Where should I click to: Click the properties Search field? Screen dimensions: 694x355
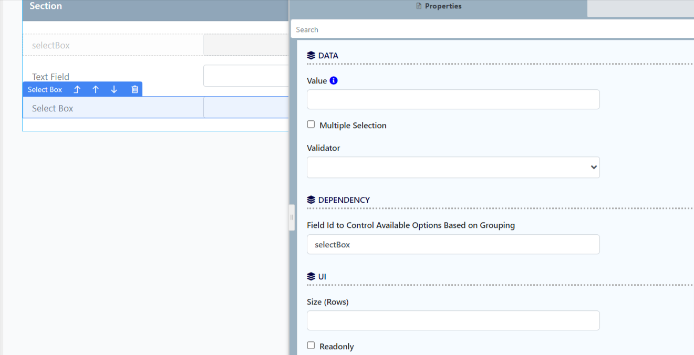coord(492,29)
